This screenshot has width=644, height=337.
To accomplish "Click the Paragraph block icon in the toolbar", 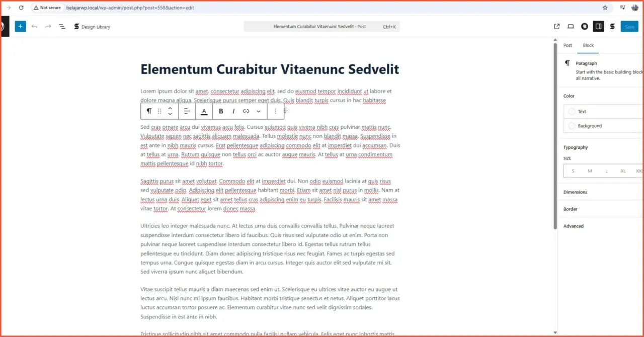I will (149, 111).
